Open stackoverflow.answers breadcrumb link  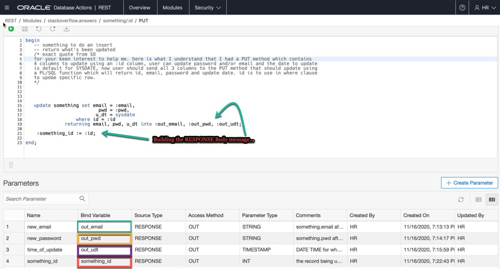[x=72, y=20]
